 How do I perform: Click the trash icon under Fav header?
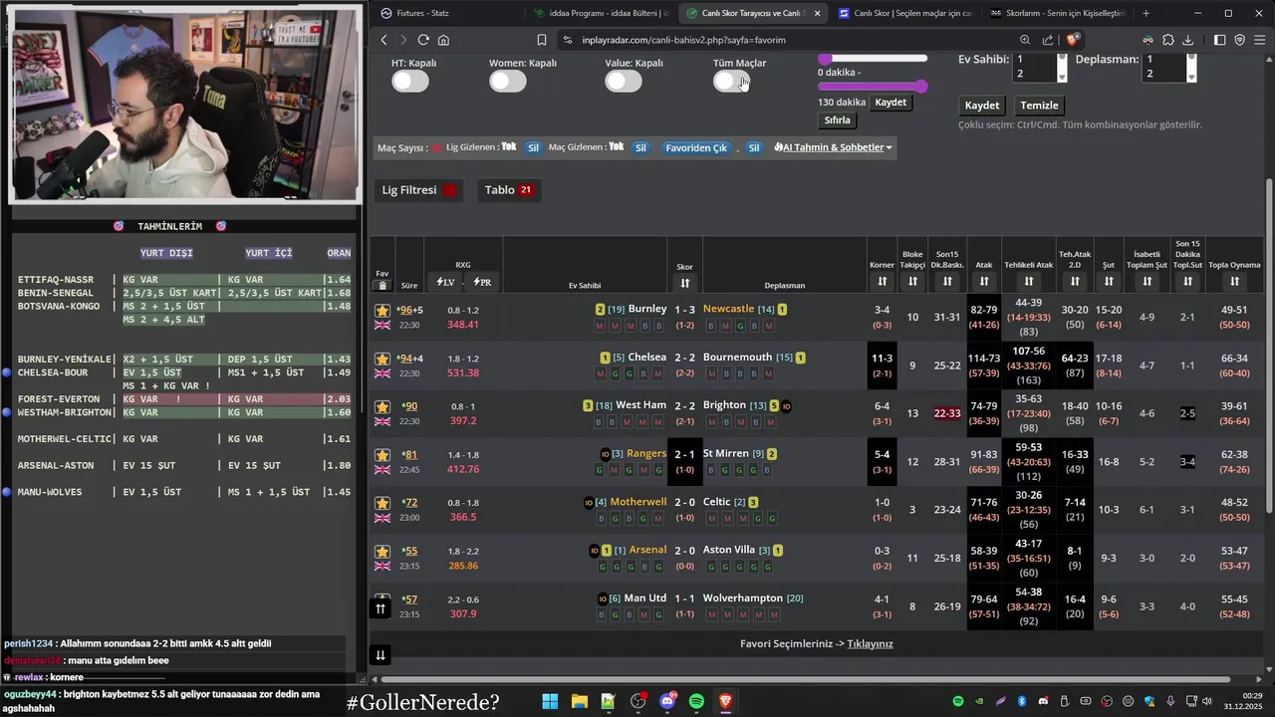pos(382,286)
